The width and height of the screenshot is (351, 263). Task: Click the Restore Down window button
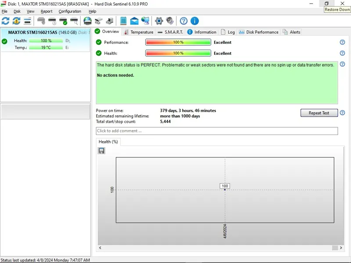pos(326,4)
